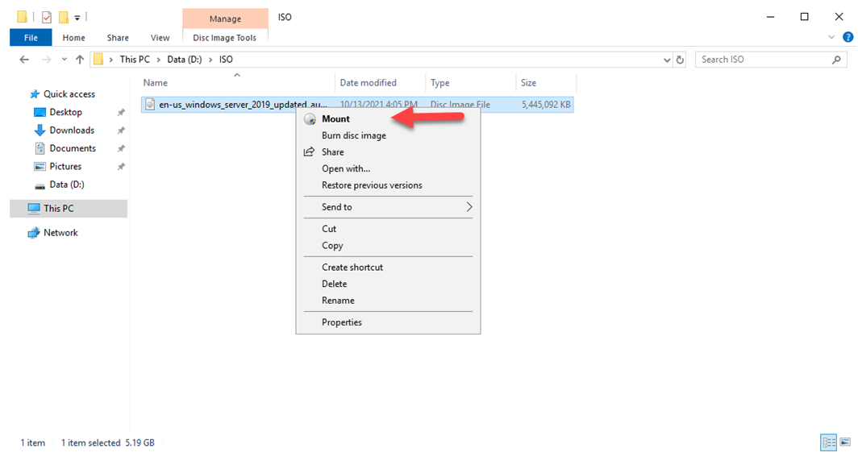Click the Quick Access Toolbar properties checkmark icon

47,18
